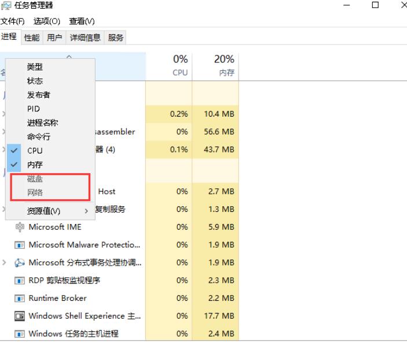This screenshot has height=343, width=407.
Task: Open the 查看(V) menu
Action: pos(82,21)
